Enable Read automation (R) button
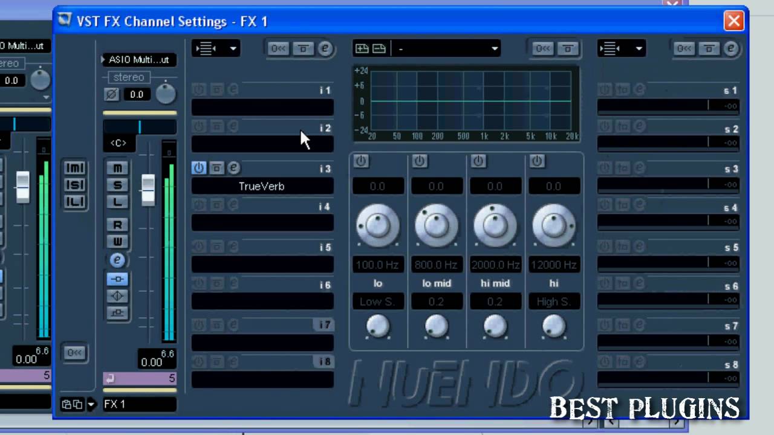The width and height of the screenshot is (774, 435). point(117,225)
